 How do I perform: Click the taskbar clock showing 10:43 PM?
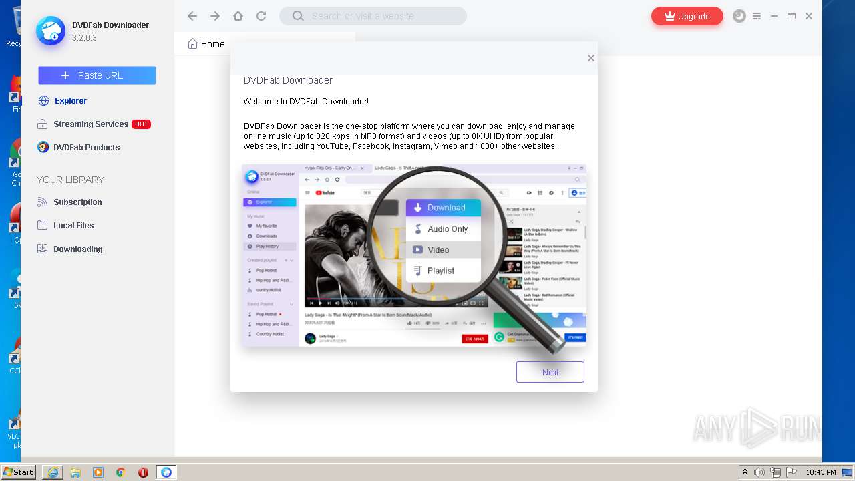[x=821, y=472]
